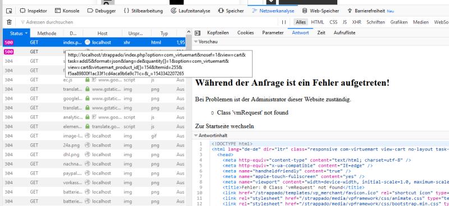Sort requests by the Host column
Viewport: 449px width, 206px height.
click(x=103, y=34)
